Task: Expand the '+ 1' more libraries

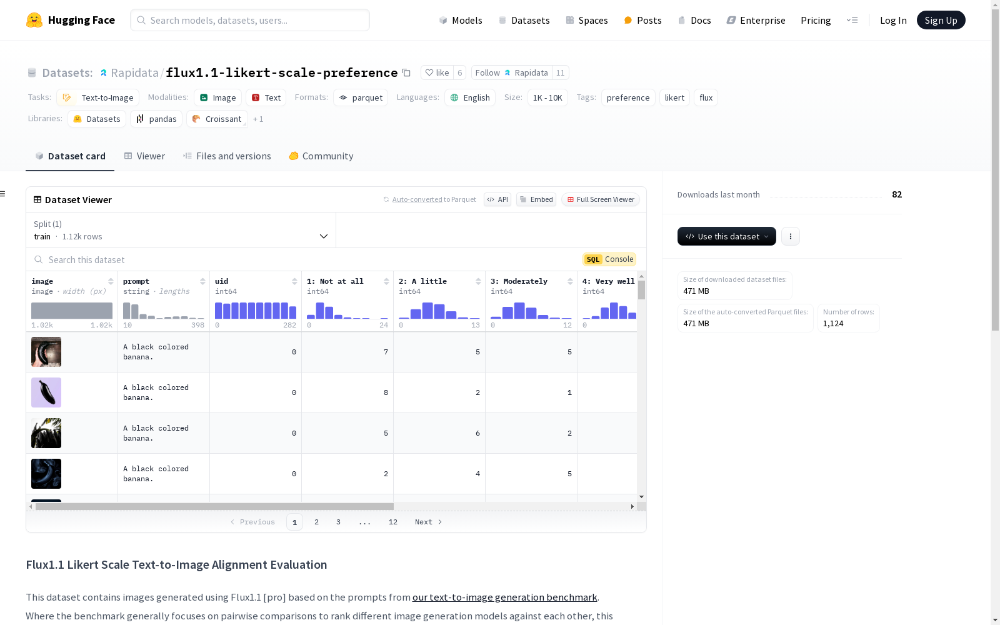Action: pyautogui.click(x=258, y=119)
